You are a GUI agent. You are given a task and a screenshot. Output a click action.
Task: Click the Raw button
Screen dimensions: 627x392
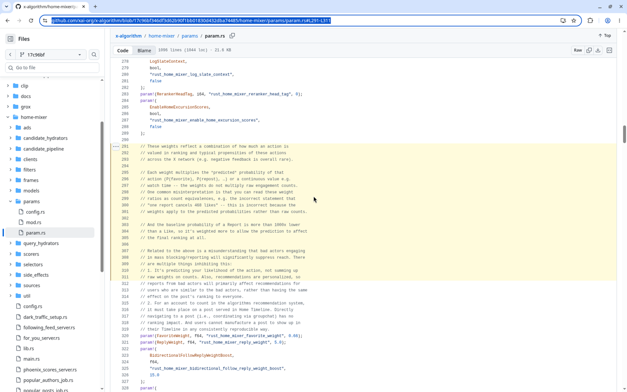point(578,50)
